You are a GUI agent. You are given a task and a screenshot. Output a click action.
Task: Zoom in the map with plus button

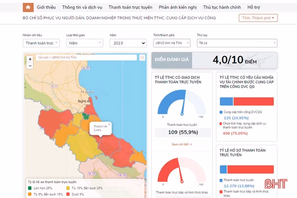30,59
